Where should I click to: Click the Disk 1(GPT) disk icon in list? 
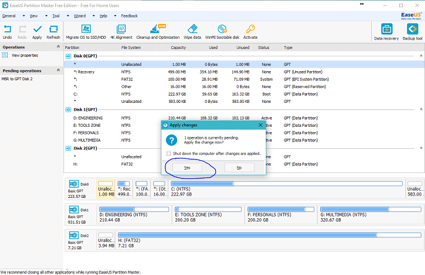68,109
